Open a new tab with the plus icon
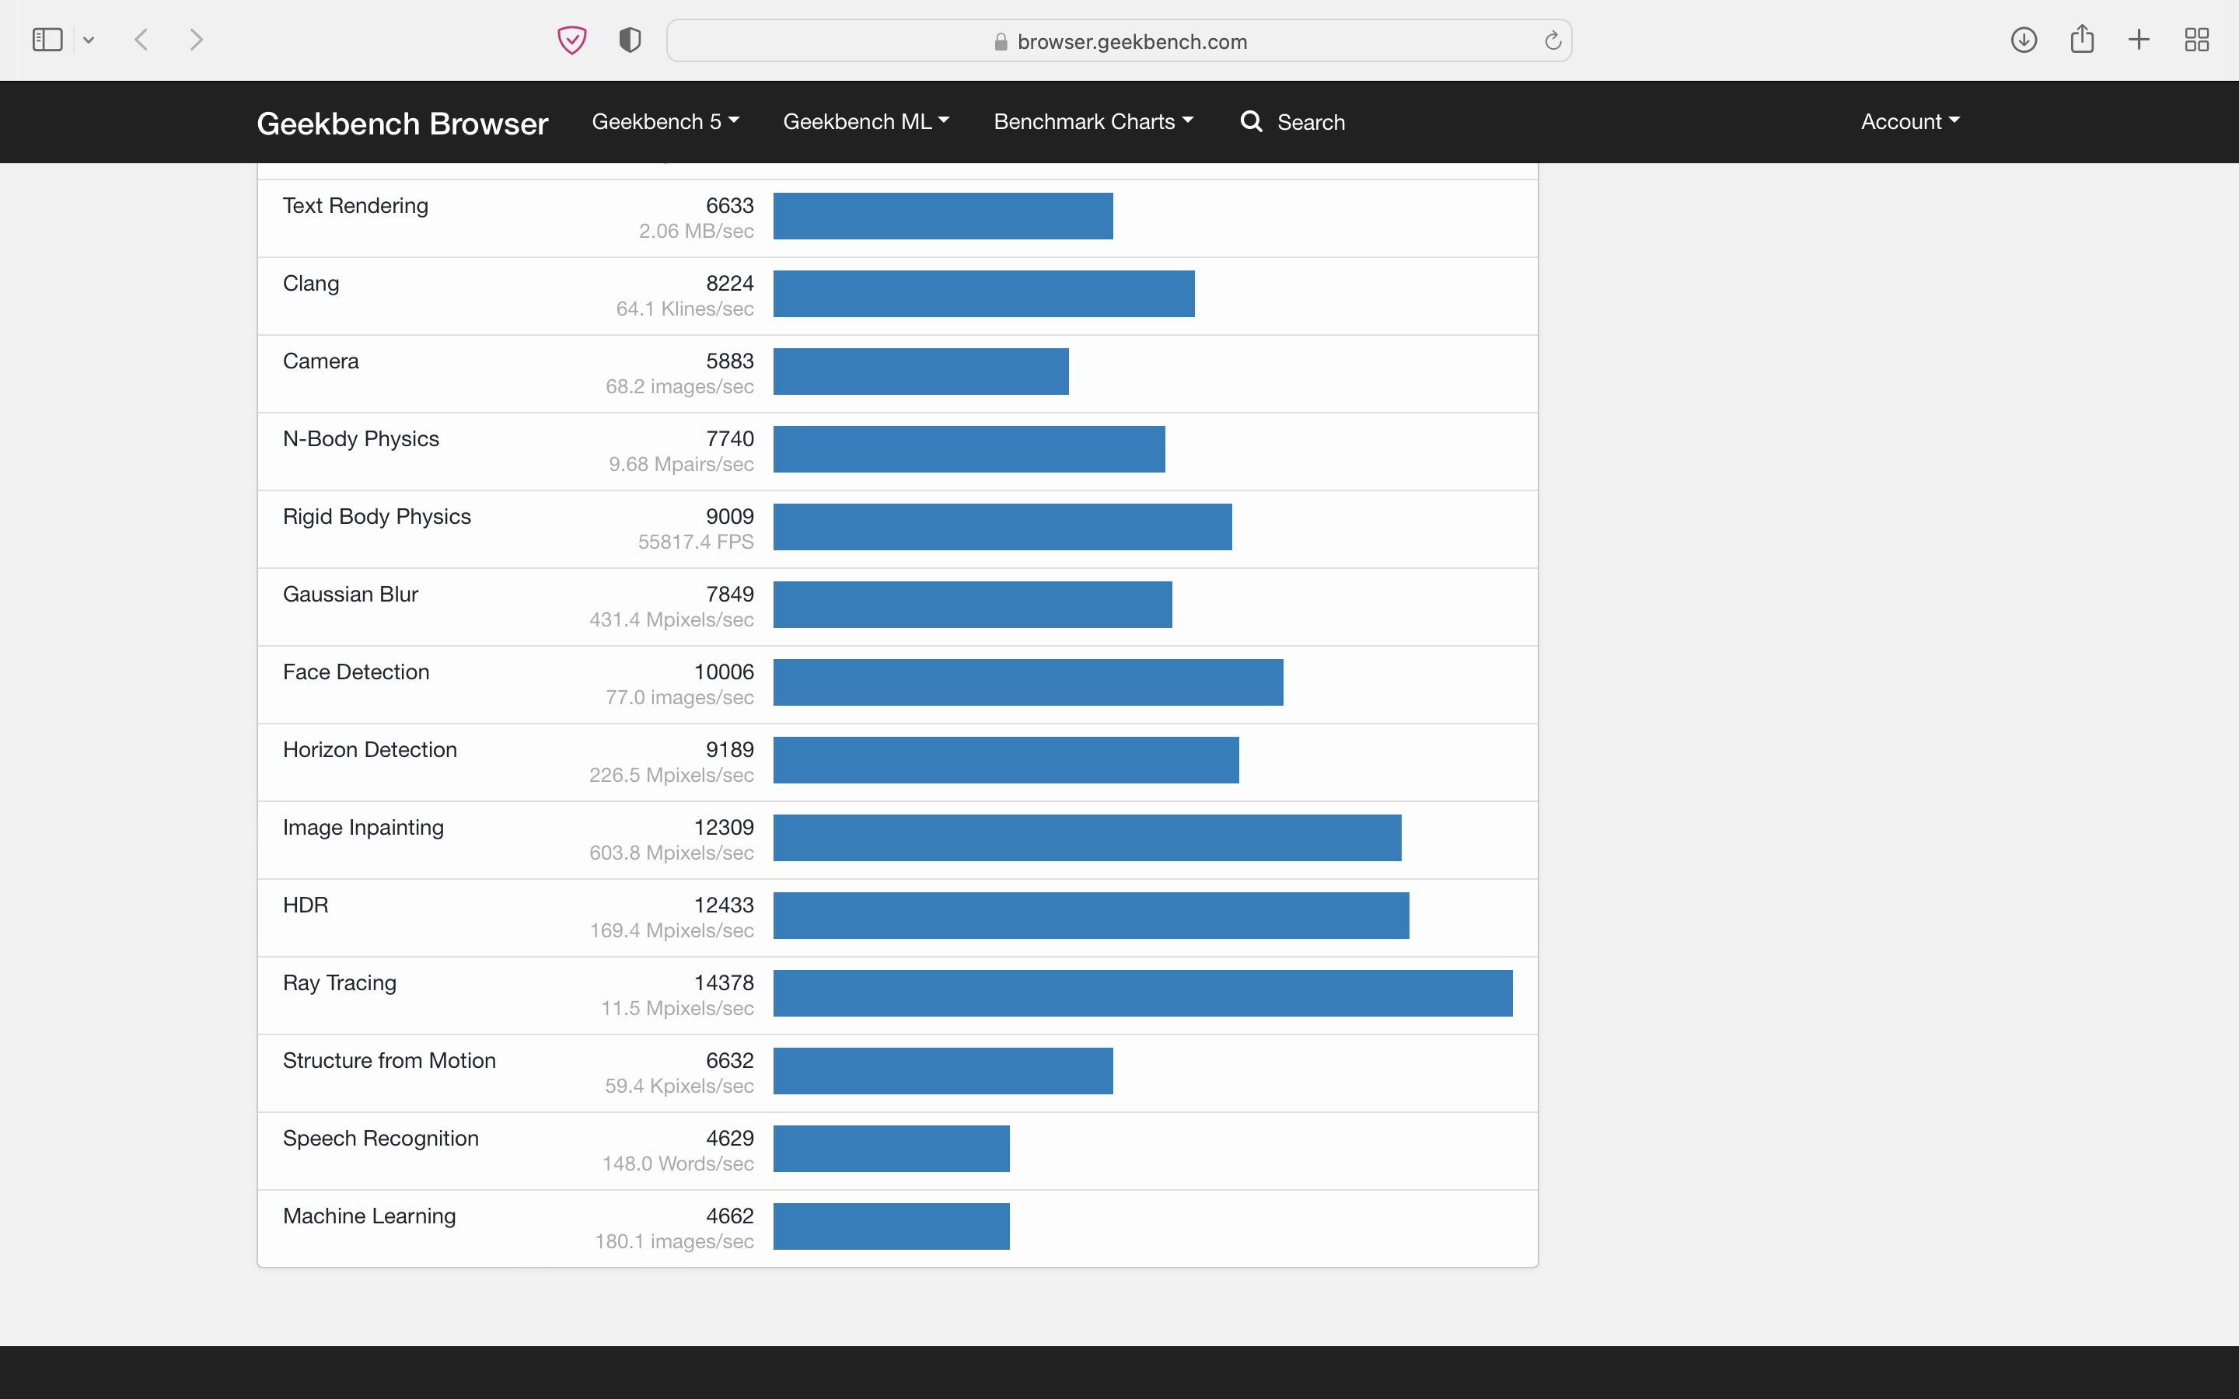Viewport: 2239px width, 1399px height. pyautogui.click(x=2139, y=40)
